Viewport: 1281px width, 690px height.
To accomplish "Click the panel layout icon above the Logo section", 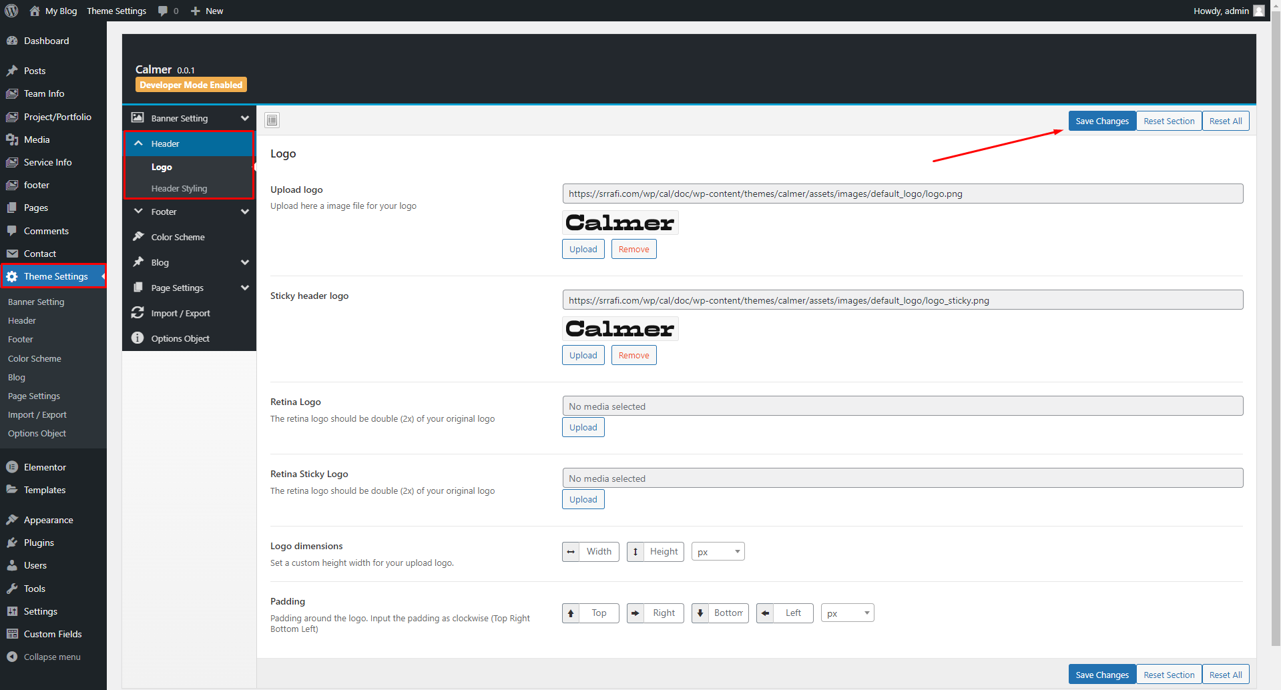I will [272, 120].
